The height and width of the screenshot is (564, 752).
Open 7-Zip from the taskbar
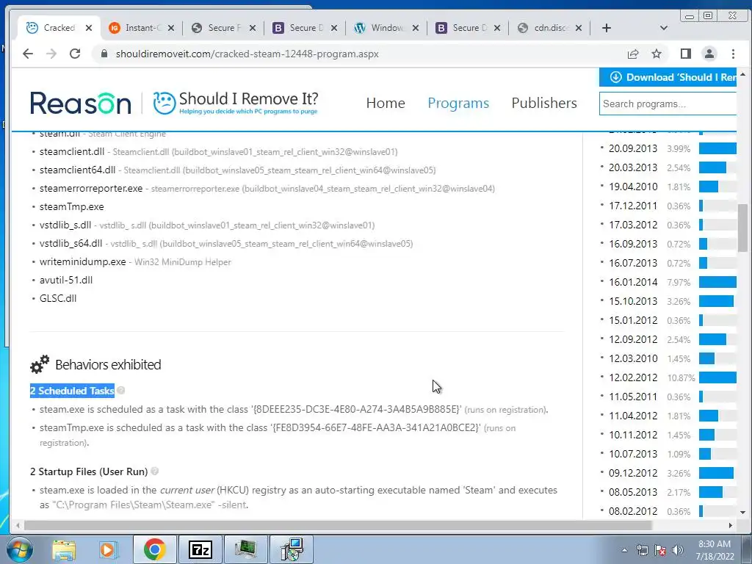200,549
